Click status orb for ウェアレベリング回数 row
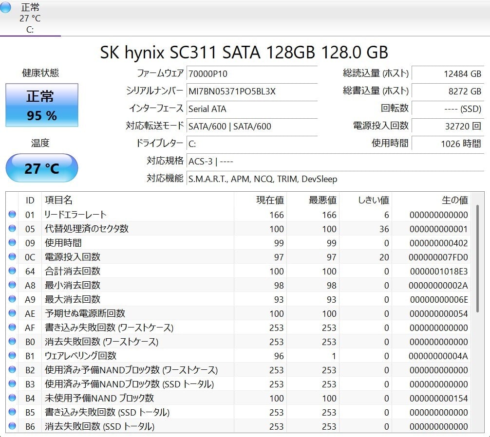Screen dimensions: 490x437 pos(12,356)
